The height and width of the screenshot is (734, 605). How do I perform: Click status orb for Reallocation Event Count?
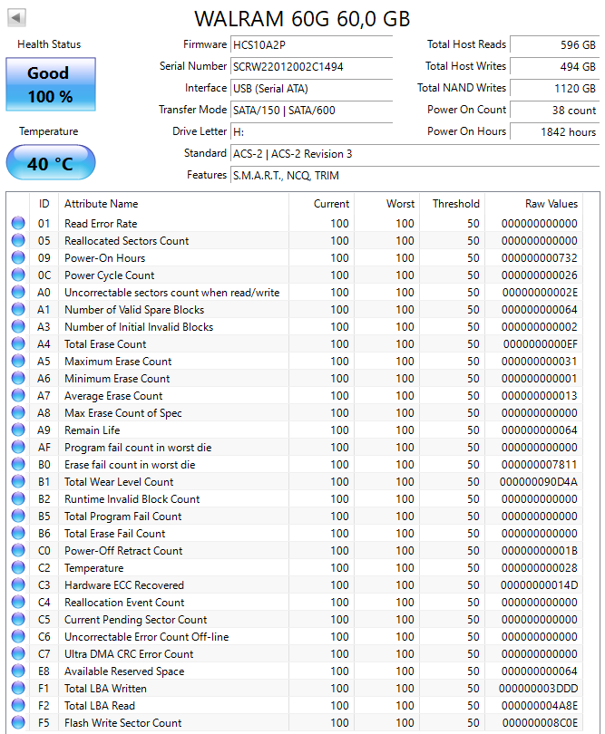[x=18, y=602]
